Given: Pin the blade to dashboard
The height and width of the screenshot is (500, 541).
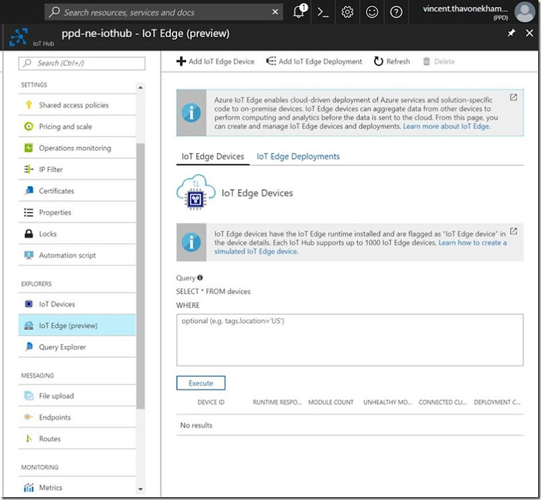Looking at the screenshot, I should click(x=511, y=33).
